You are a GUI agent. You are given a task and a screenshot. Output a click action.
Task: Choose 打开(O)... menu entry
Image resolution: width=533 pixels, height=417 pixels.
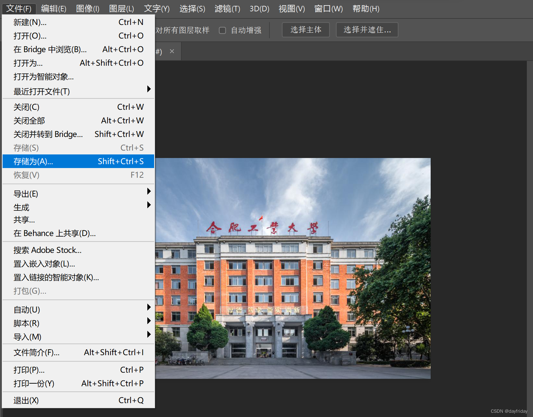[x=78, y=36]
